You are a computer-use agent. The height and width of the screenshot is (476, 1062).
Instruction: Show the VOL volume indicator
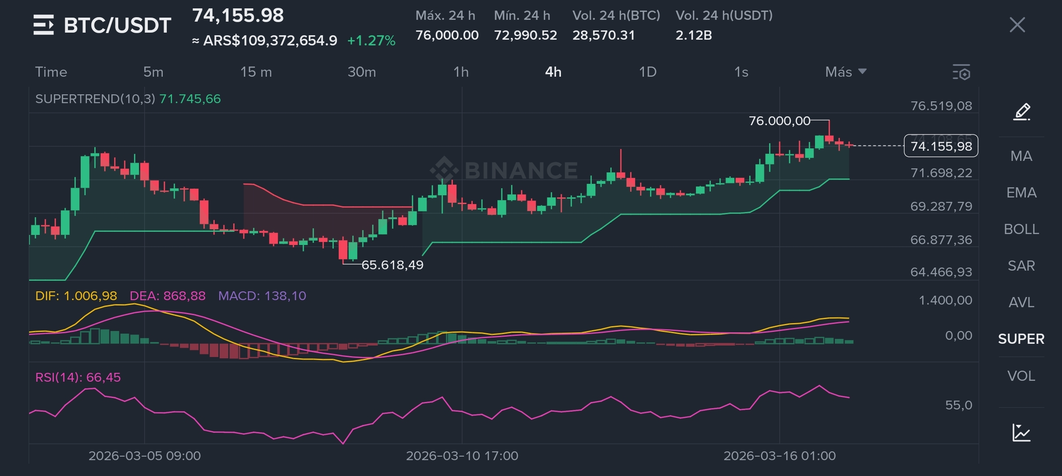(1021, 376)
